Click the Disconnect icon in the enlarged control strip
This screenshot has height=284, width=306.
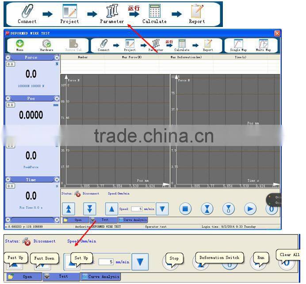tap(27, 241)
